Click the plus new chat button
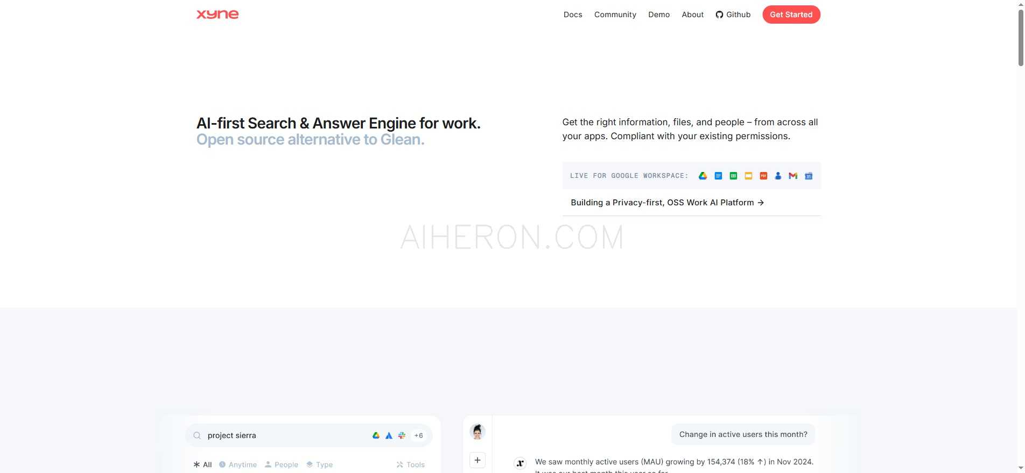This screenshot has width=1025, height=473. click(478, 460)
